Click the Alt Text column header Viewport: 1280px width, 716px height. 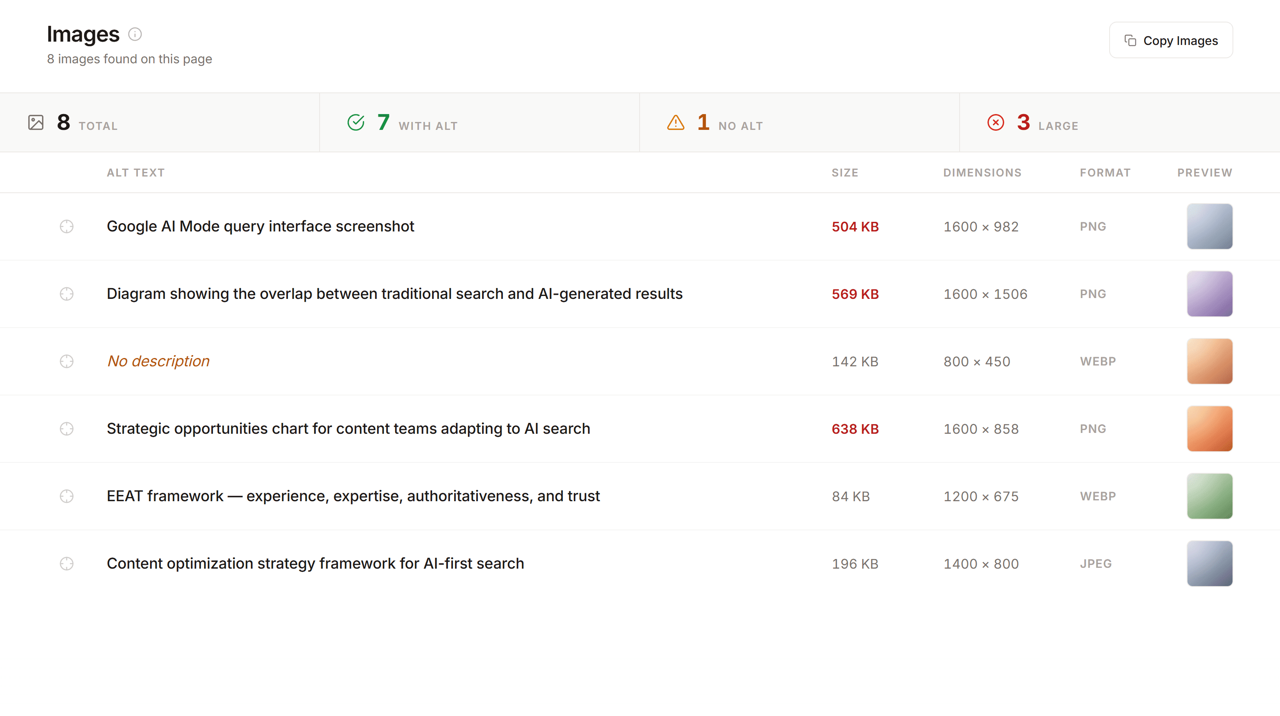[136, 173]
